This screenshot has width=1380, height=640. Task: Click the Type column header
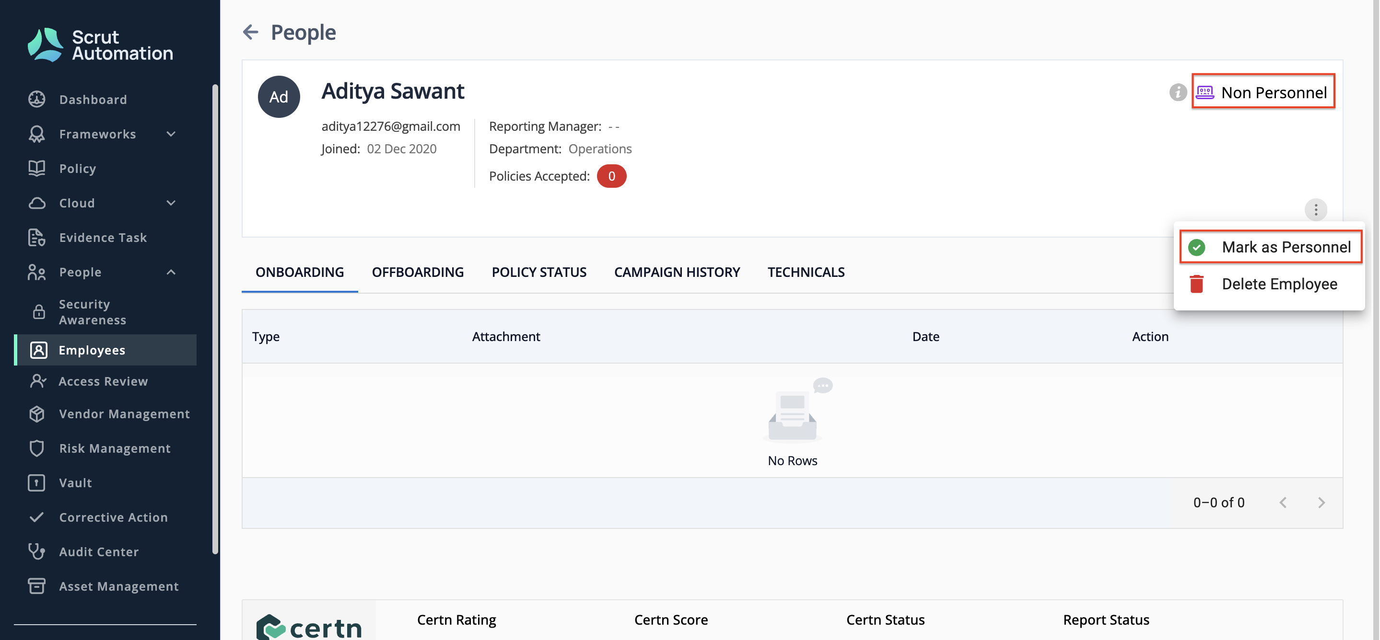click(266, 336)
